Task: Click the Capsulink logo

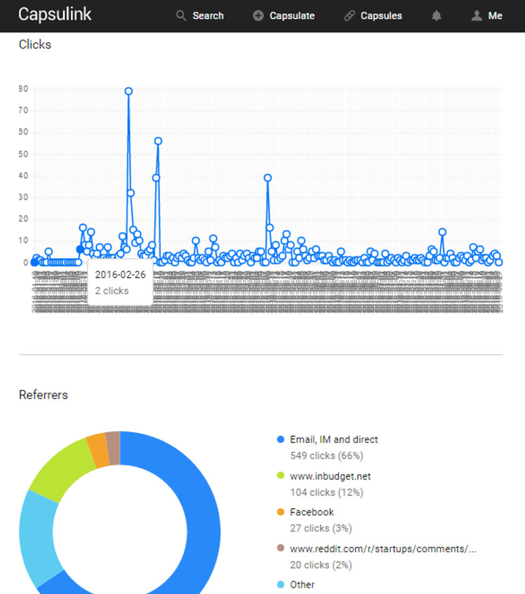Action: tap(55, 14)
